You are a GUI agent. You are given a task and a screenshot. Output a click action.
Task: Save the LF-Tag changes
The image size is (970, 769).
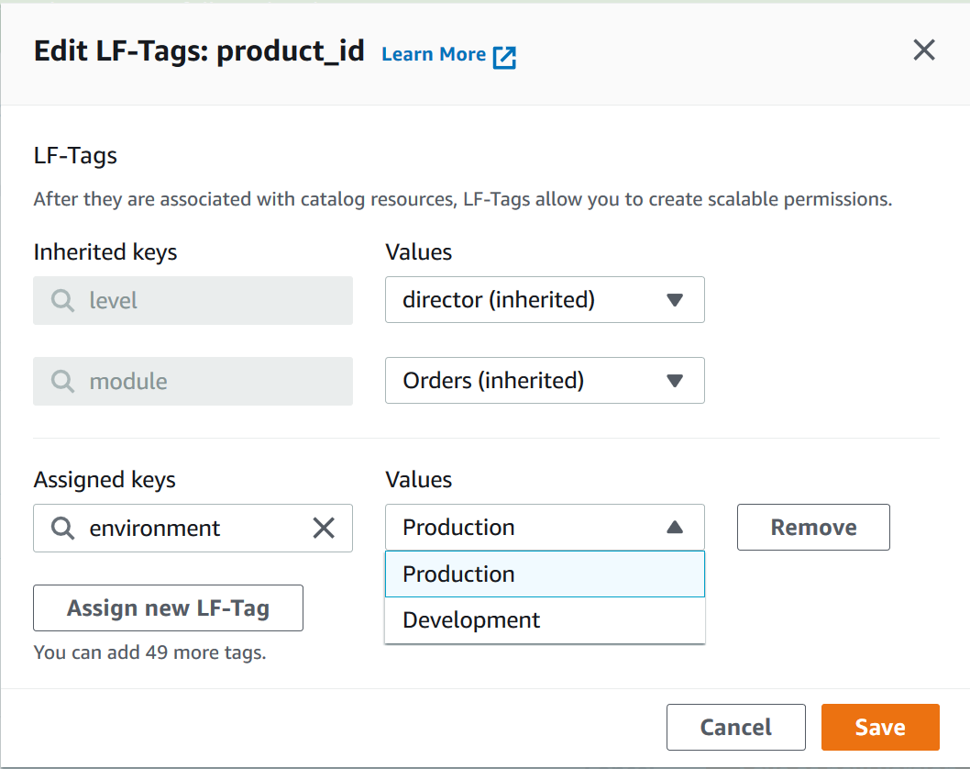[x=879, y=727]
